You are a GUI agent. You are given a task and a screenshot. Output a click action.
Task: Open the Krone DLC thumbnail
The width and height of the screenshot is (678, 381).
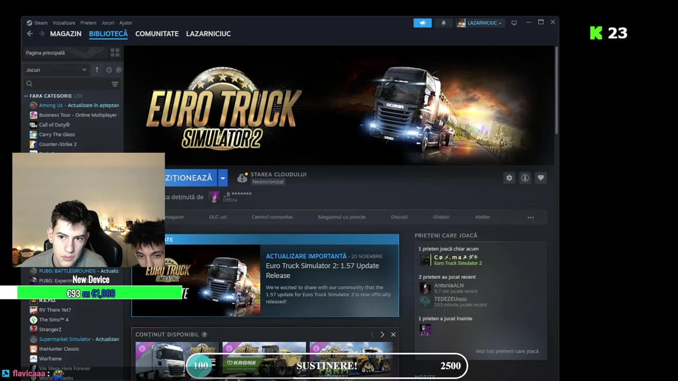point(264,361)
